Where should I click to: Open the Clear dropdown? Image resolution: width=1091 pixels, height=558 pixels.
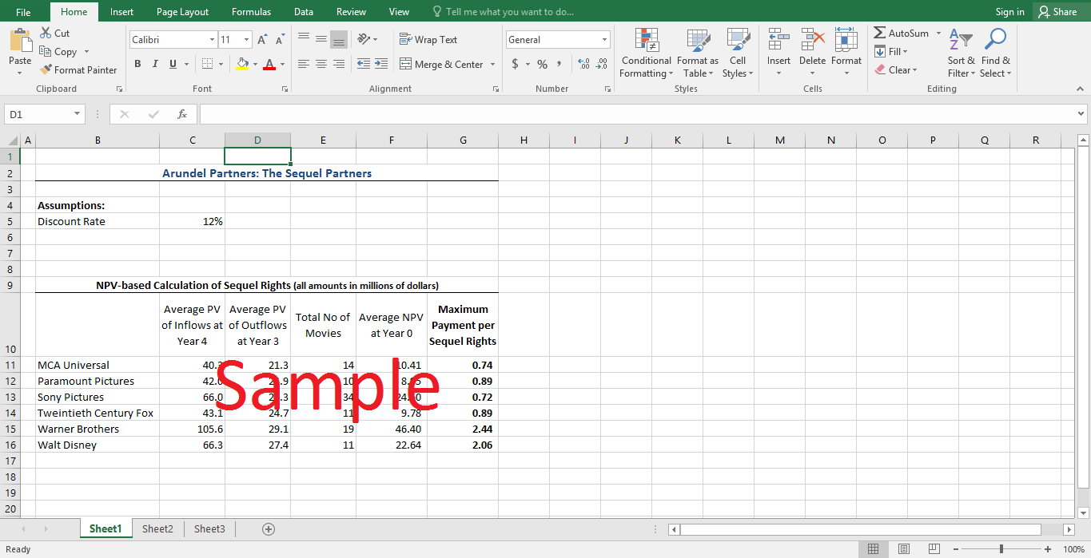[x=896, y=69]
